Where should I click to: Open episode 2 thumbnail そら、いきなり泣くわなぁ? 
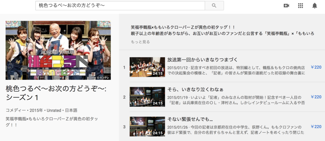click(x=147, y=97)
